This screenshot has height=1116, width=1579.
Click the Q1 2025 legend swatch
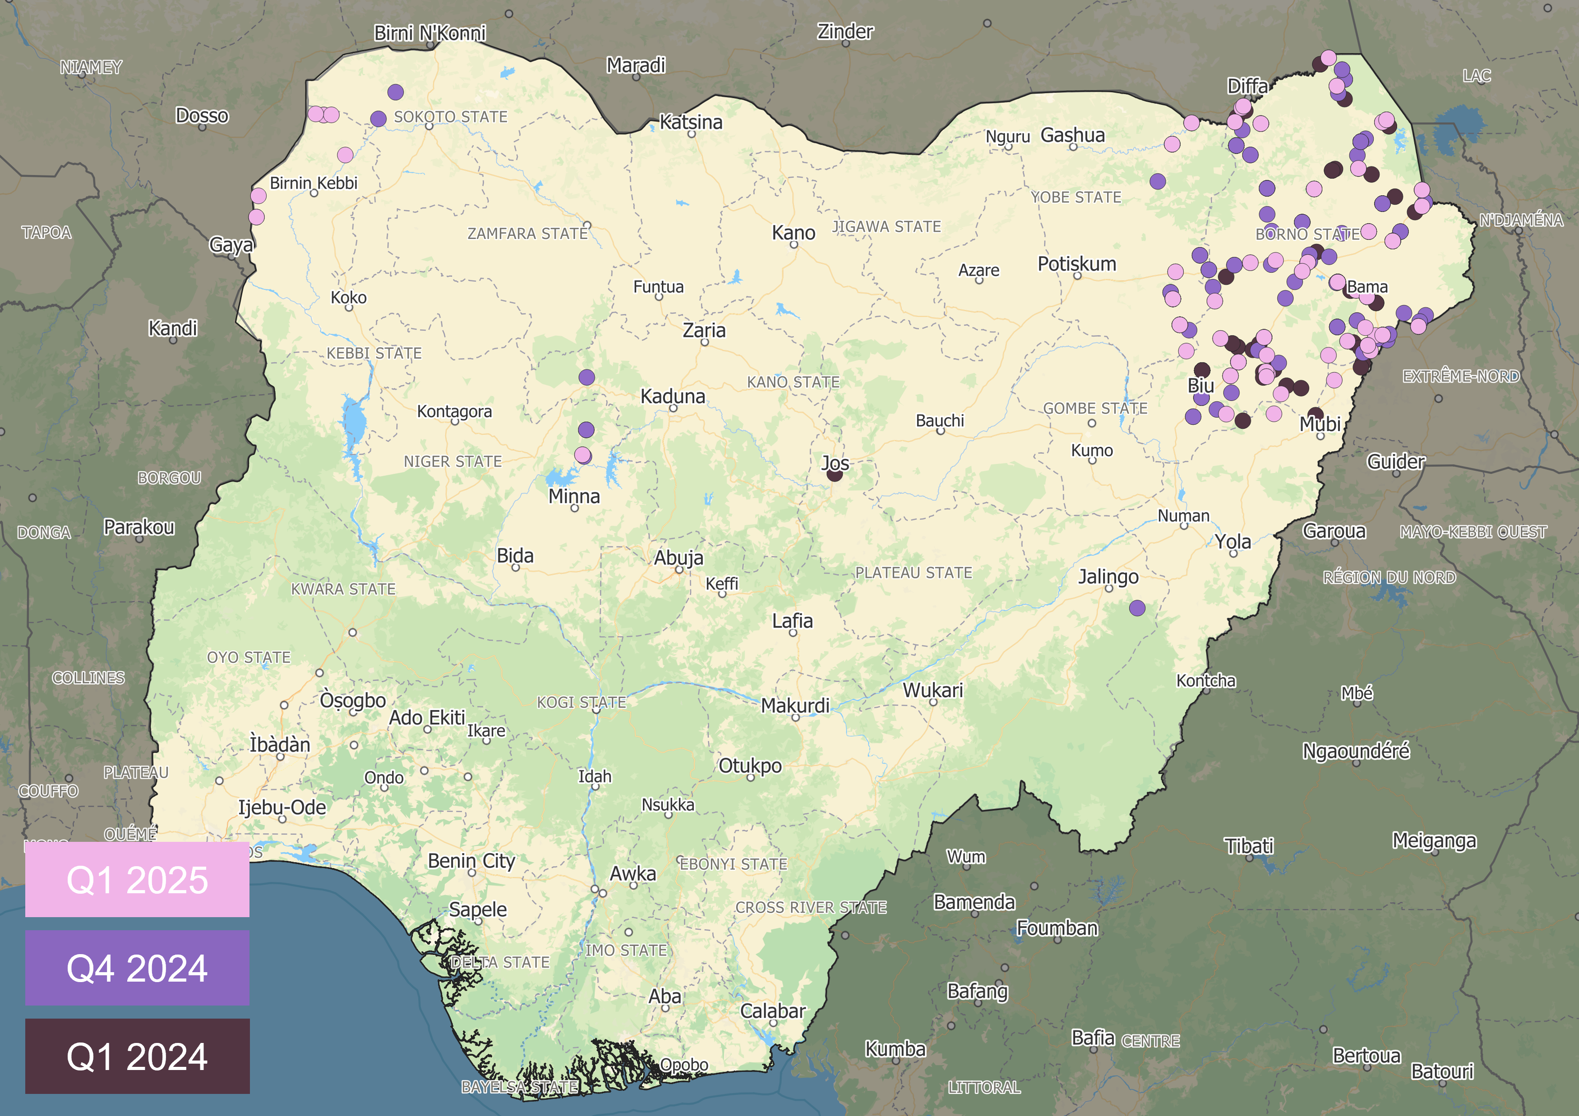click(x=137, y=880)
